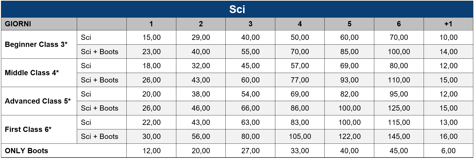Select Middle Class Sci + Boots price 110,00
Viewport: 474px width, 159px height.
pyautogui.click(x=399, y=80)
